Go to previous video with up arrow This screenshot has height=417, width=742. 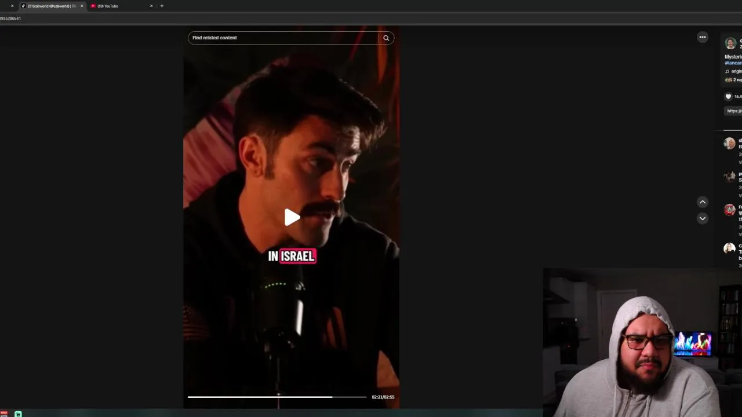(703, 202)
